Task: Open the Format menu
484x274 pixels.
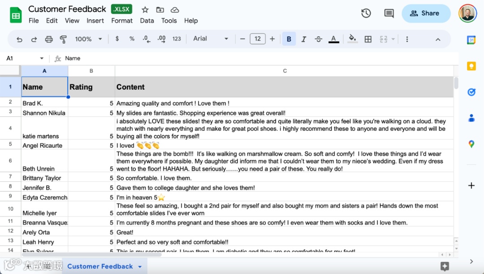Action: (122, 21)
